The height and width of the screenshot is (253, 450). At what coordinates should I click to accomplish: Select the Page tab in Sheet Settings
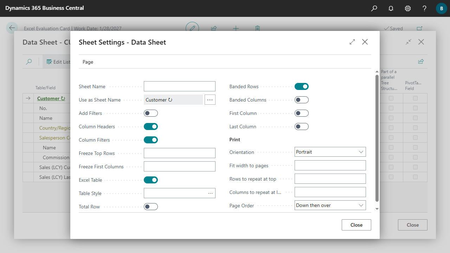tap(88, 62)
